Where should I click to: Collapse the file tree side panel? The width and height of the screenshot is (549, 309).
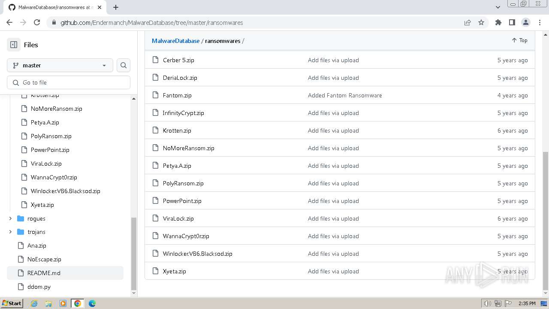(x=14, y=45)
